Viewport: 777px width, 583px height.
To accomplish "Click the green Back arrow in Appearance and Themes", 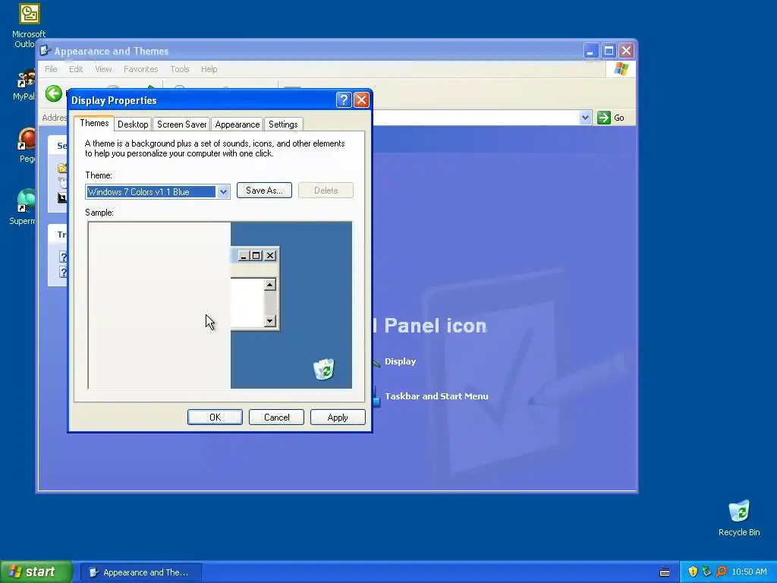I will tap(54, 93).
